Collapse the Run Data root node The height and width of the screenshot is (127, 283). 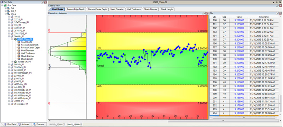pyautogui.click(x=2, y=6)
